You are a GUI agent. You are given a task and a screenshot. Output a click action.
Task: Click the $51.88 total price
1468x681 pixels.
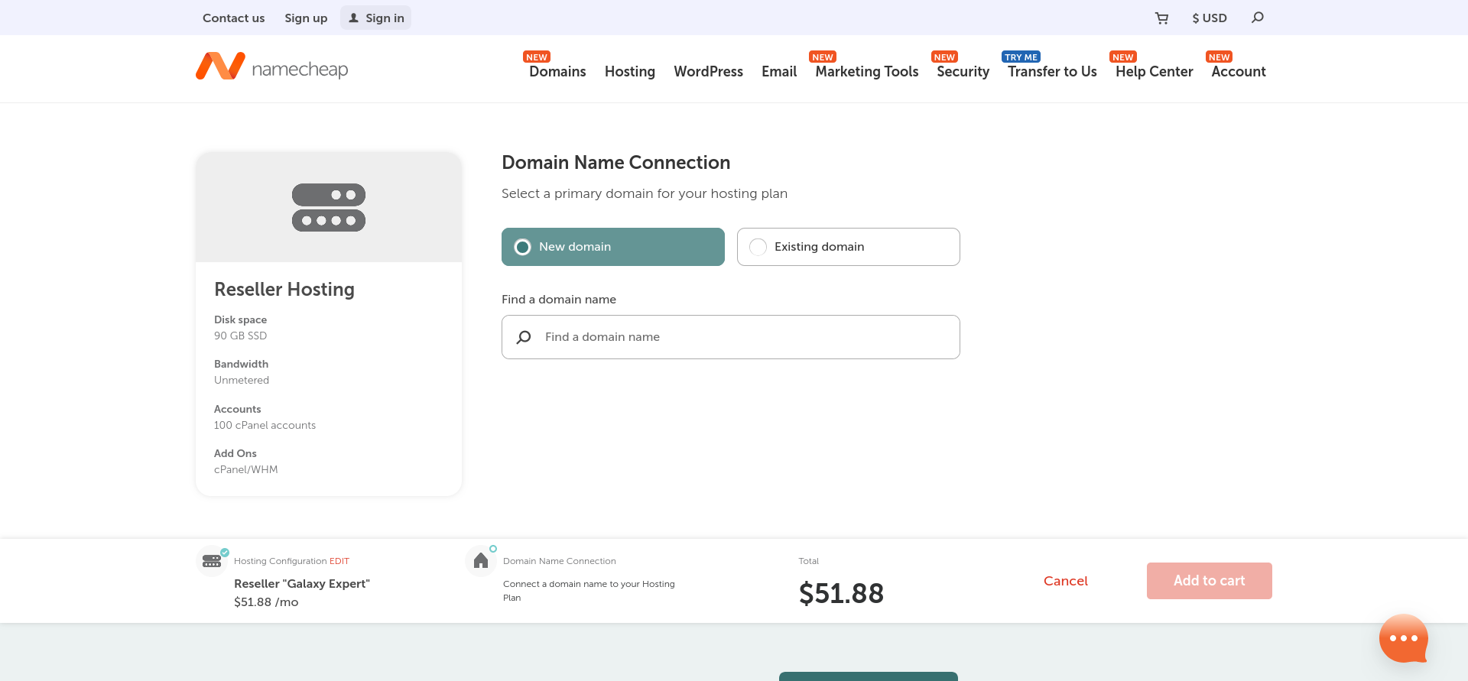[x=841, y=593]
